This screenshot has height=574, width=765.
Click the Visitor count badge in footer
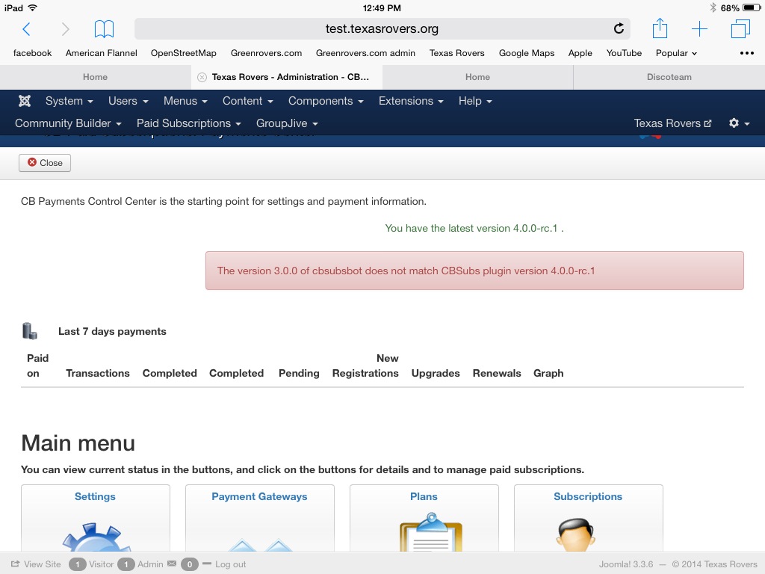(77, 564)
